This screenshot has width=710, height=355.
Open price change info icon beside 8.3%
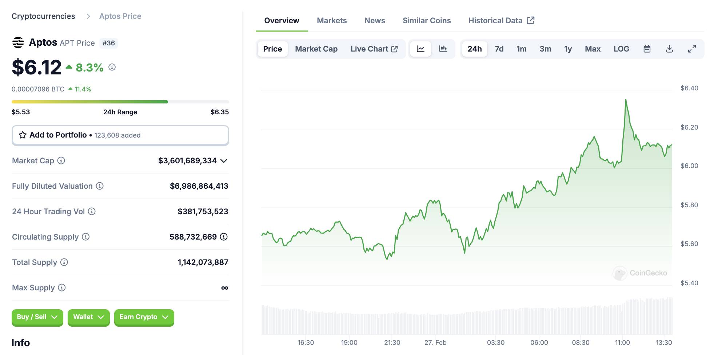coord(112,67)
